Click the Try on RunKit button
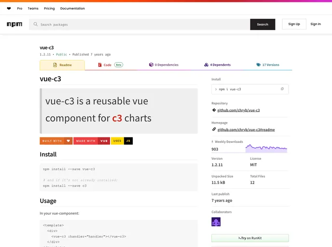 point(250,238)
